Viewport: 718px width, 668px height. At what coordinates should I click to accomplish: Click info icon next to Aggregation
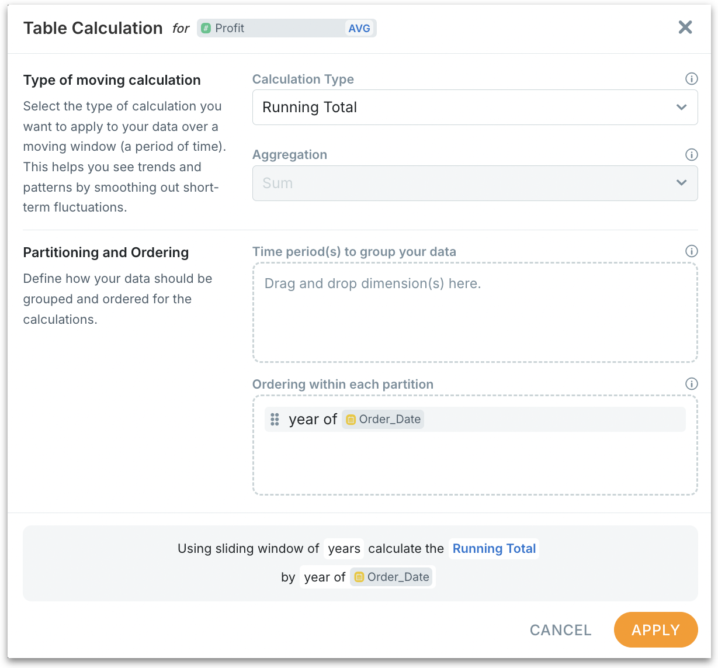pos(691,155)
